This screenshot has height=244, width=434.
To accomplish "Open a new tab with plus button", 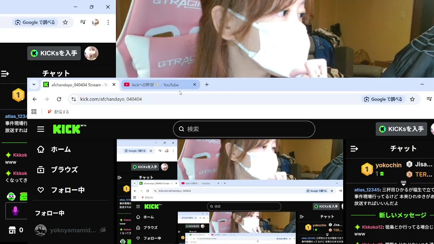I will (207, 85).
